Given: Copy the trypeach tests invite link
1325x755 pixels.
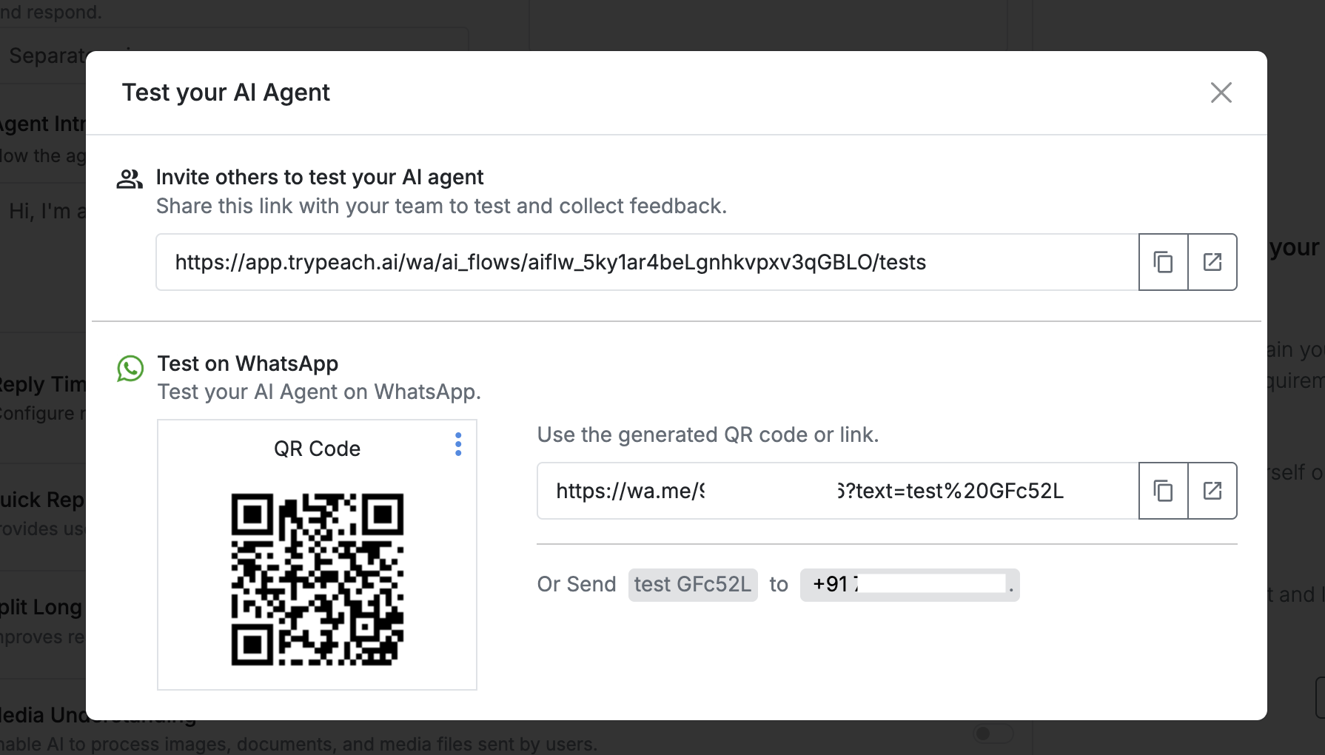Looking at the screenshot, I should (1163, 262).
